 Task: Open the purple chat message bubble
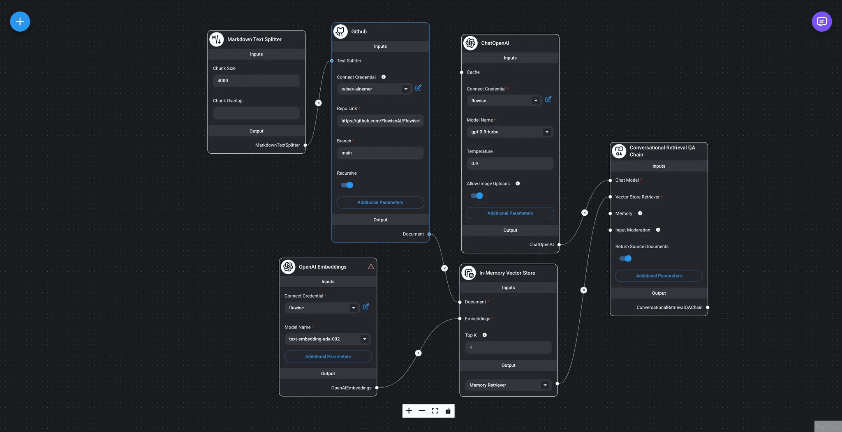coord(821,21)
